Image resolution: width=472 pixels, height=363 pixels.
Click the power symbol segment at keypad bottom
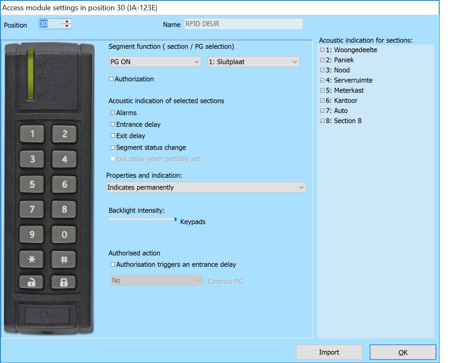[47, 316]
